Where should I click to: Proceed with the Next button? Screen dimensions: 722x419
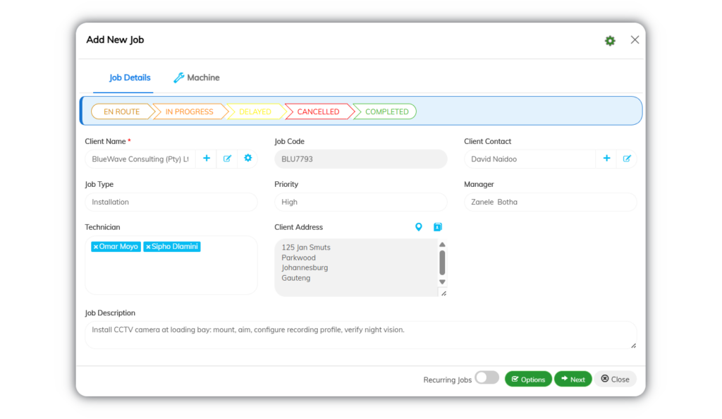(x=573, y=379)
